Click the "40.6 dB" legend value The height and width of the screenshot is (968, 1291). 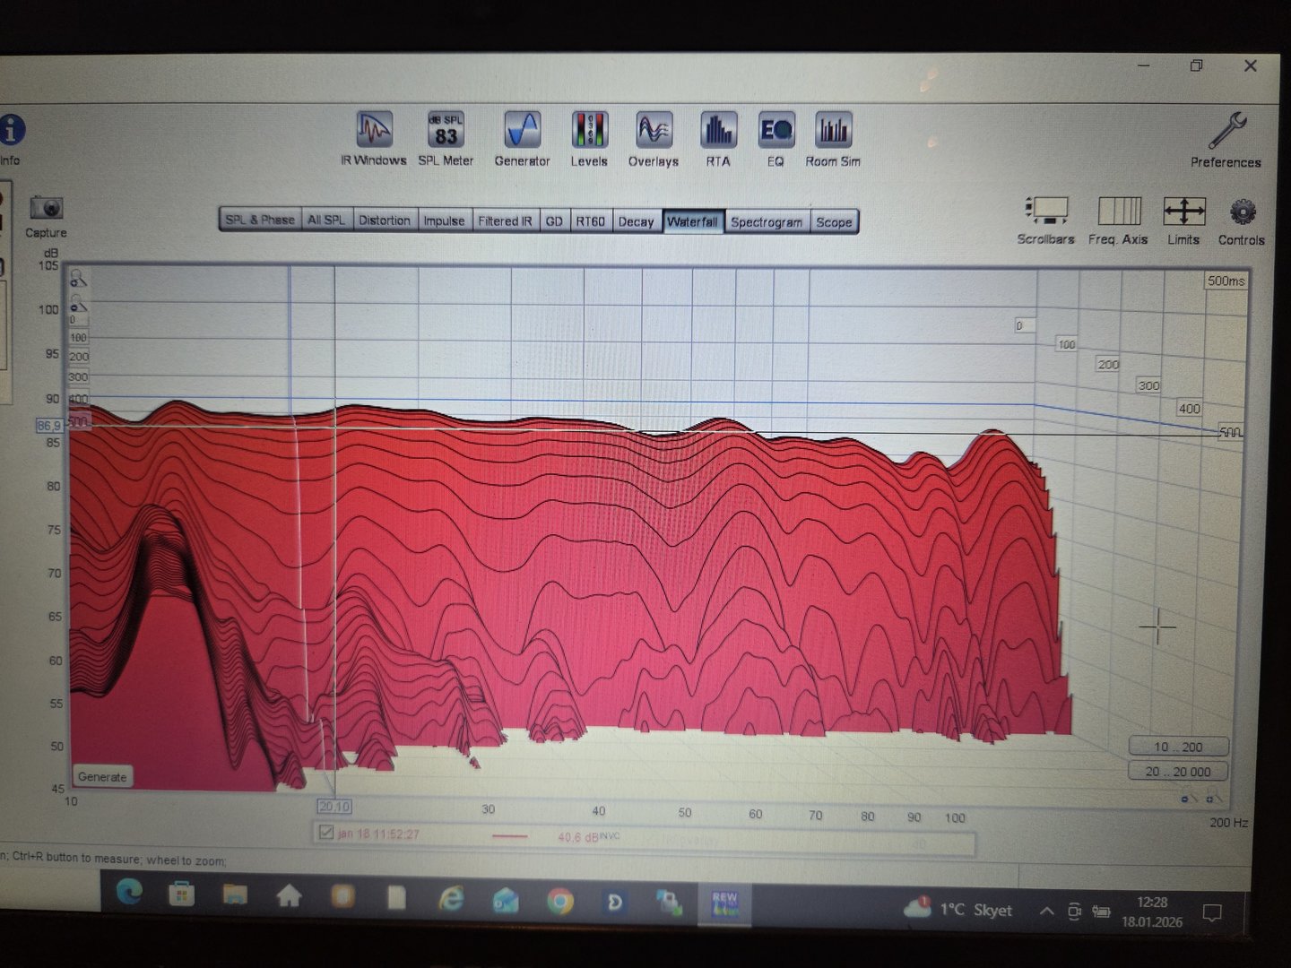[x=578, y=837]
